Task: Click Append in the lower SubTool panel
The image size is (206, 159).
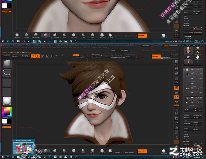Action: (198, 122)
